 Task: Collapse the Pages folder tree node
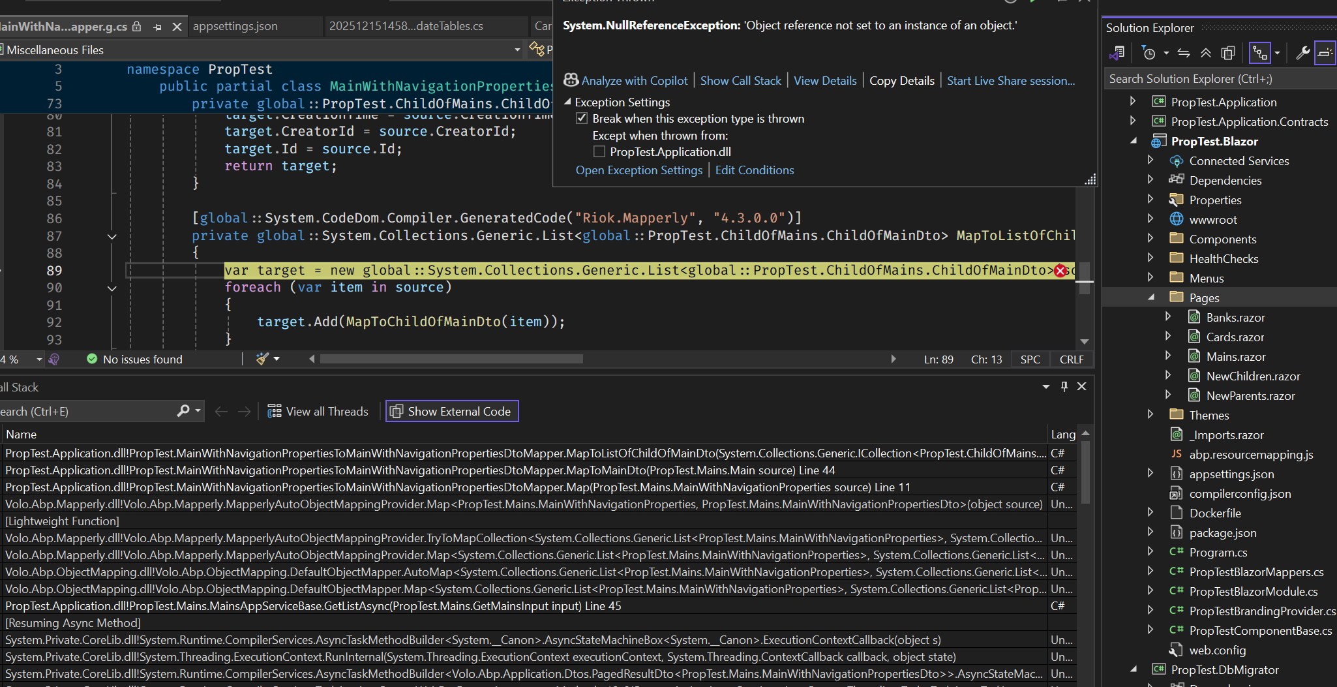1150,298
